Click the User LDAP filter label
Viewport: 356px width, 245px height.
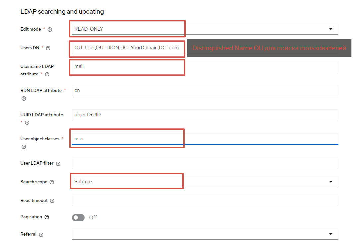(37, 163)
